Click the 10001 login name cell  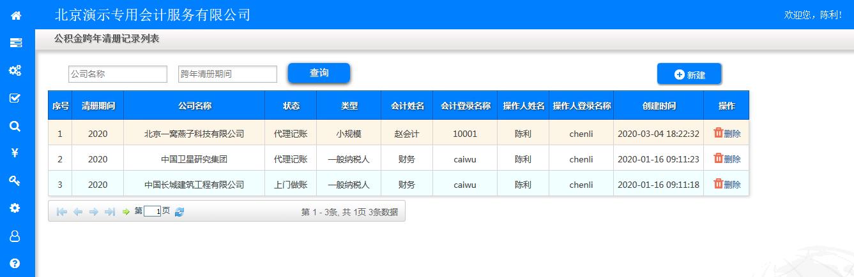(x=465, y=134)
